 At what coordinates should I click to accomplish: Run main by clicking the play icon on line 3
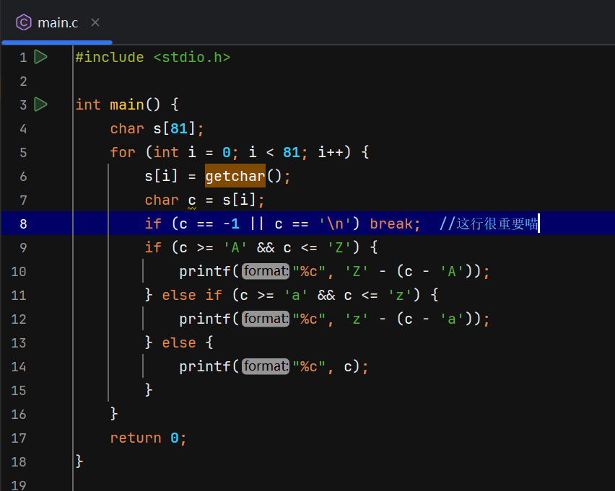40,105
